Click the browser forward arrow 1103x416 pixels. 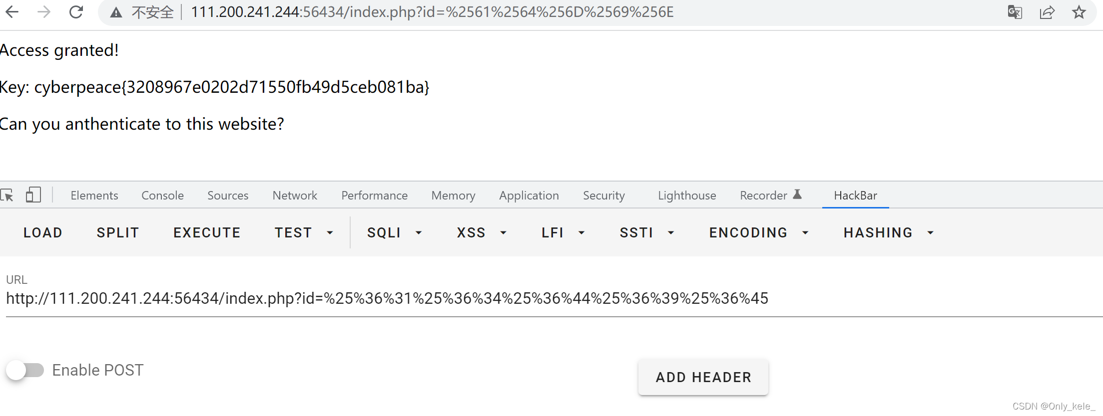[44, 12]
